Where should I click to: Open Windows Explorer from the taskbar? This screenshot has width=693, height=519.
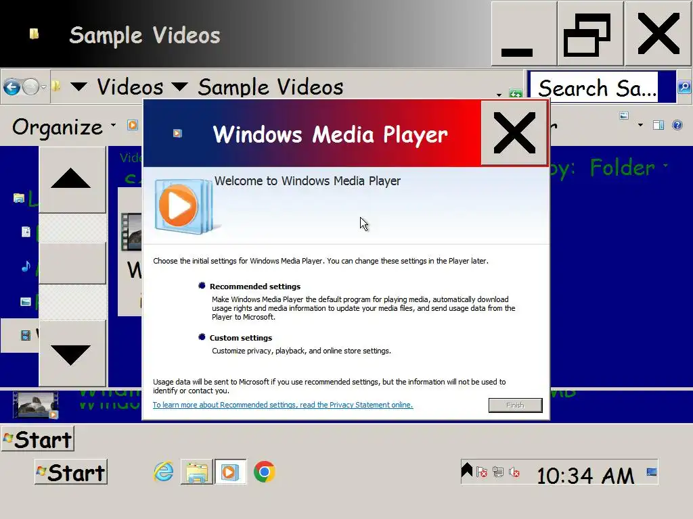click(x=197, y=472)
